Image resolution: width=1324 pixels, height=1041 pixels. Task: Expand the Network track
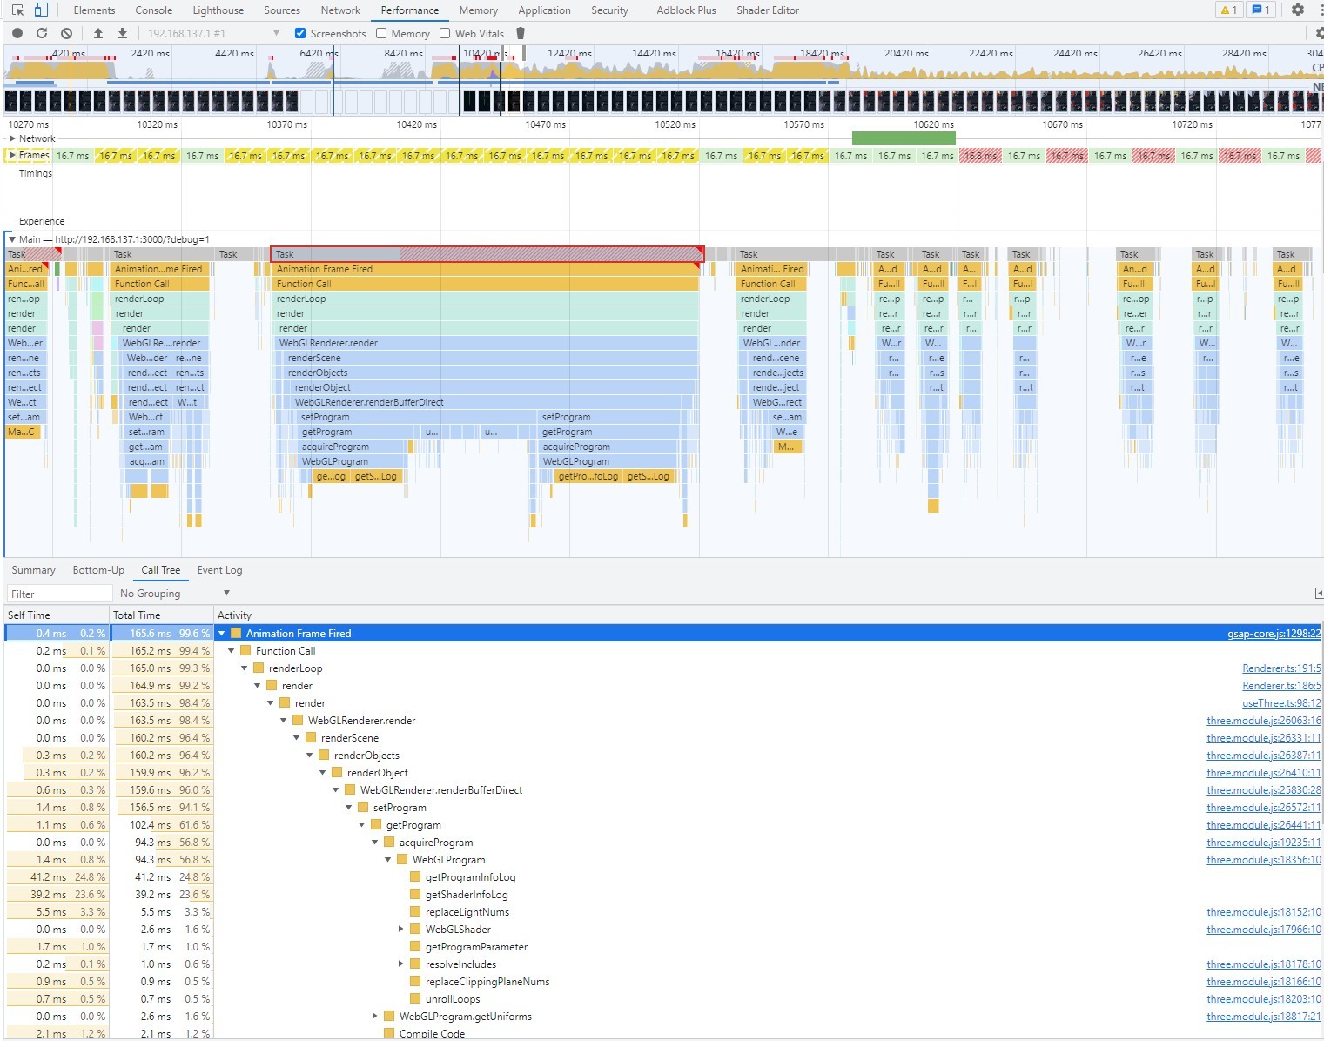pos(12,138)
